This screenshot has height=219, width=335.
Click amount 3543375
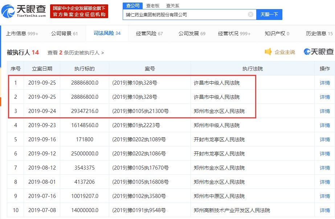85,168
